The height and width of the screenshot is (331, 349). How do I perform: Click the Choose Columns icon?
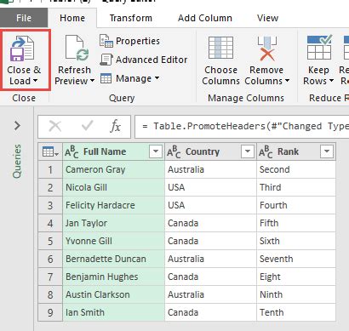tap(220, 48)
